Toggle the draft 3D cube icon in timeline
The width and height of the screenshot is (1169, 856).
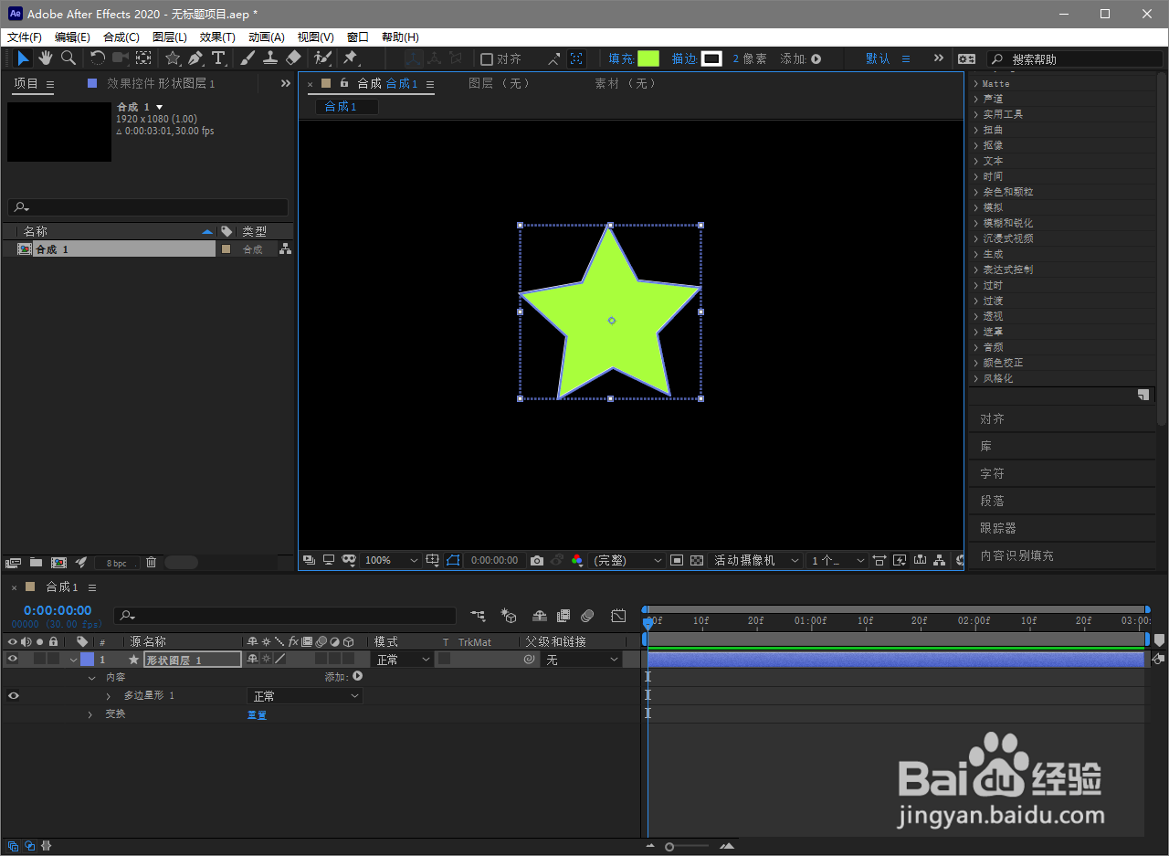pos(509,617)
